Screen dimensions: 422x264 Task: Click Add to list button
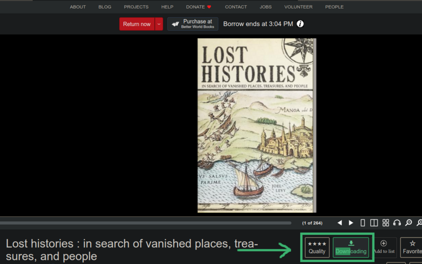tap(384, 247)
